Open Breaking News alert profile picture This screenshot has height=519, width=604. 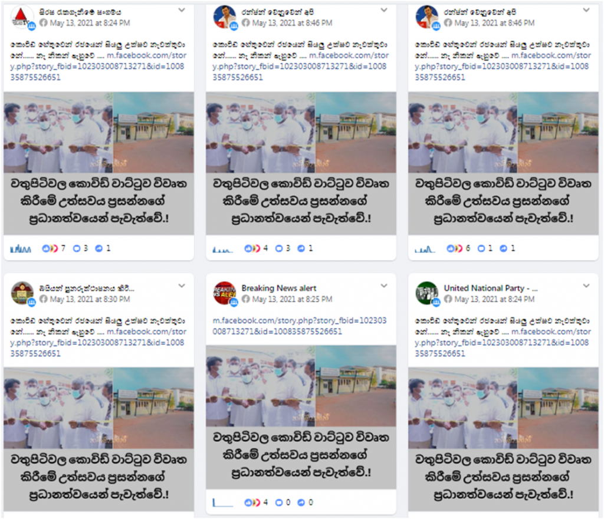point(225,293)
